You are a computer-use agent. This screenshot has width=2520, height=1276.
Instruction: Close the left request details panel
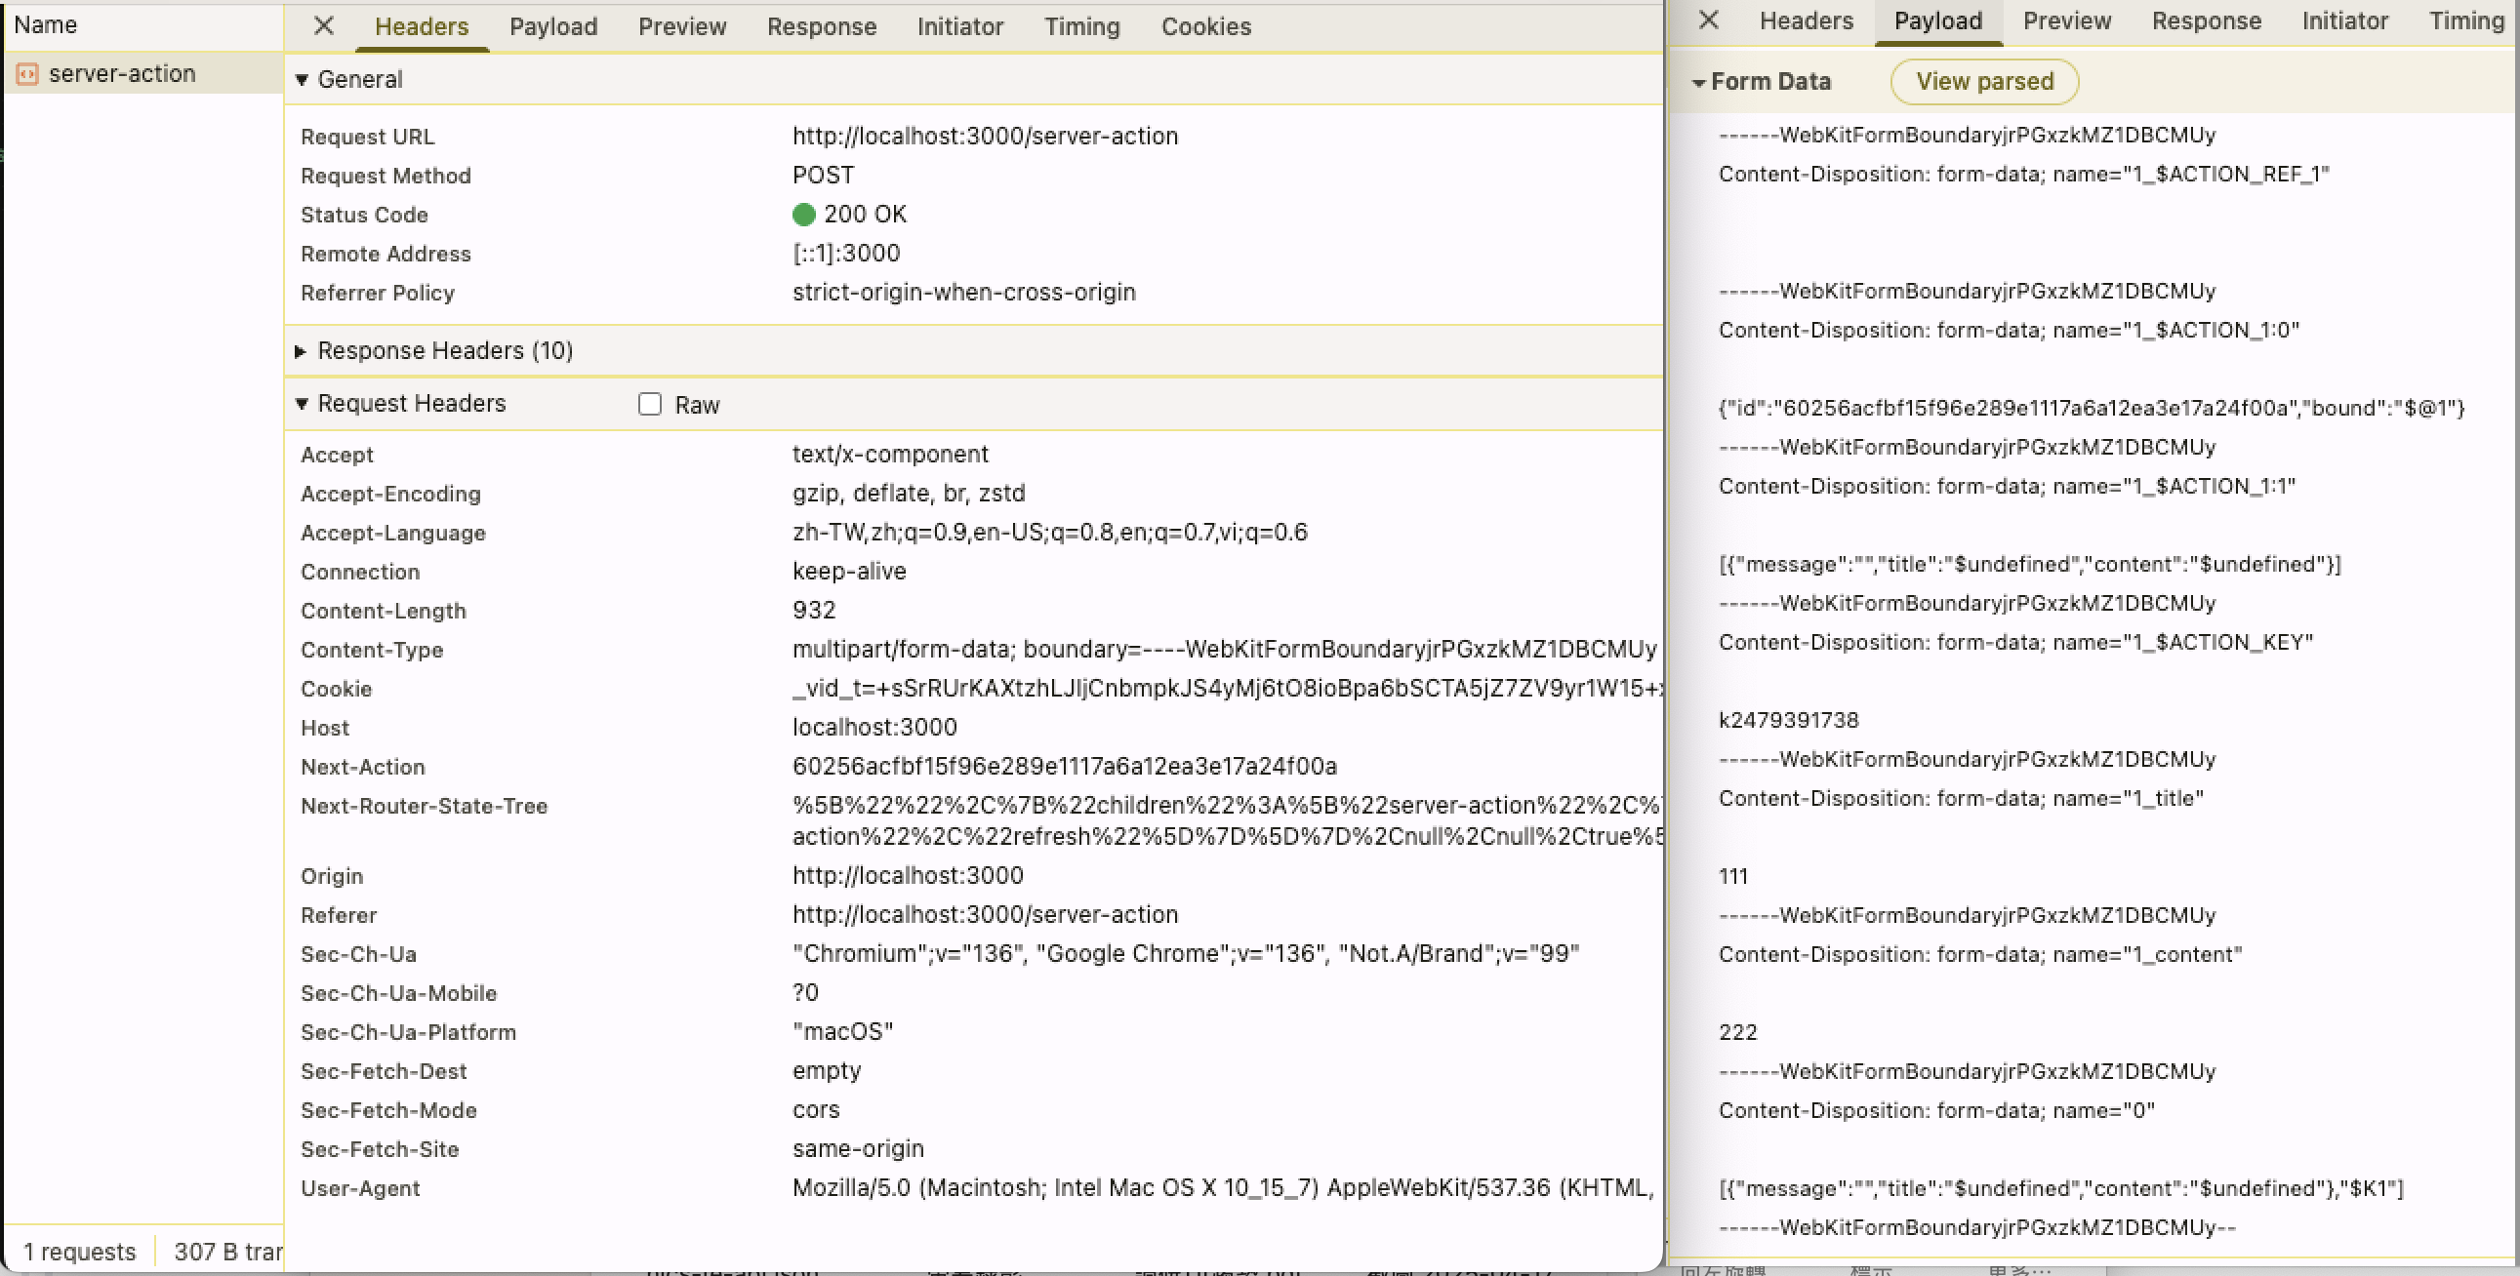point(323,25)
